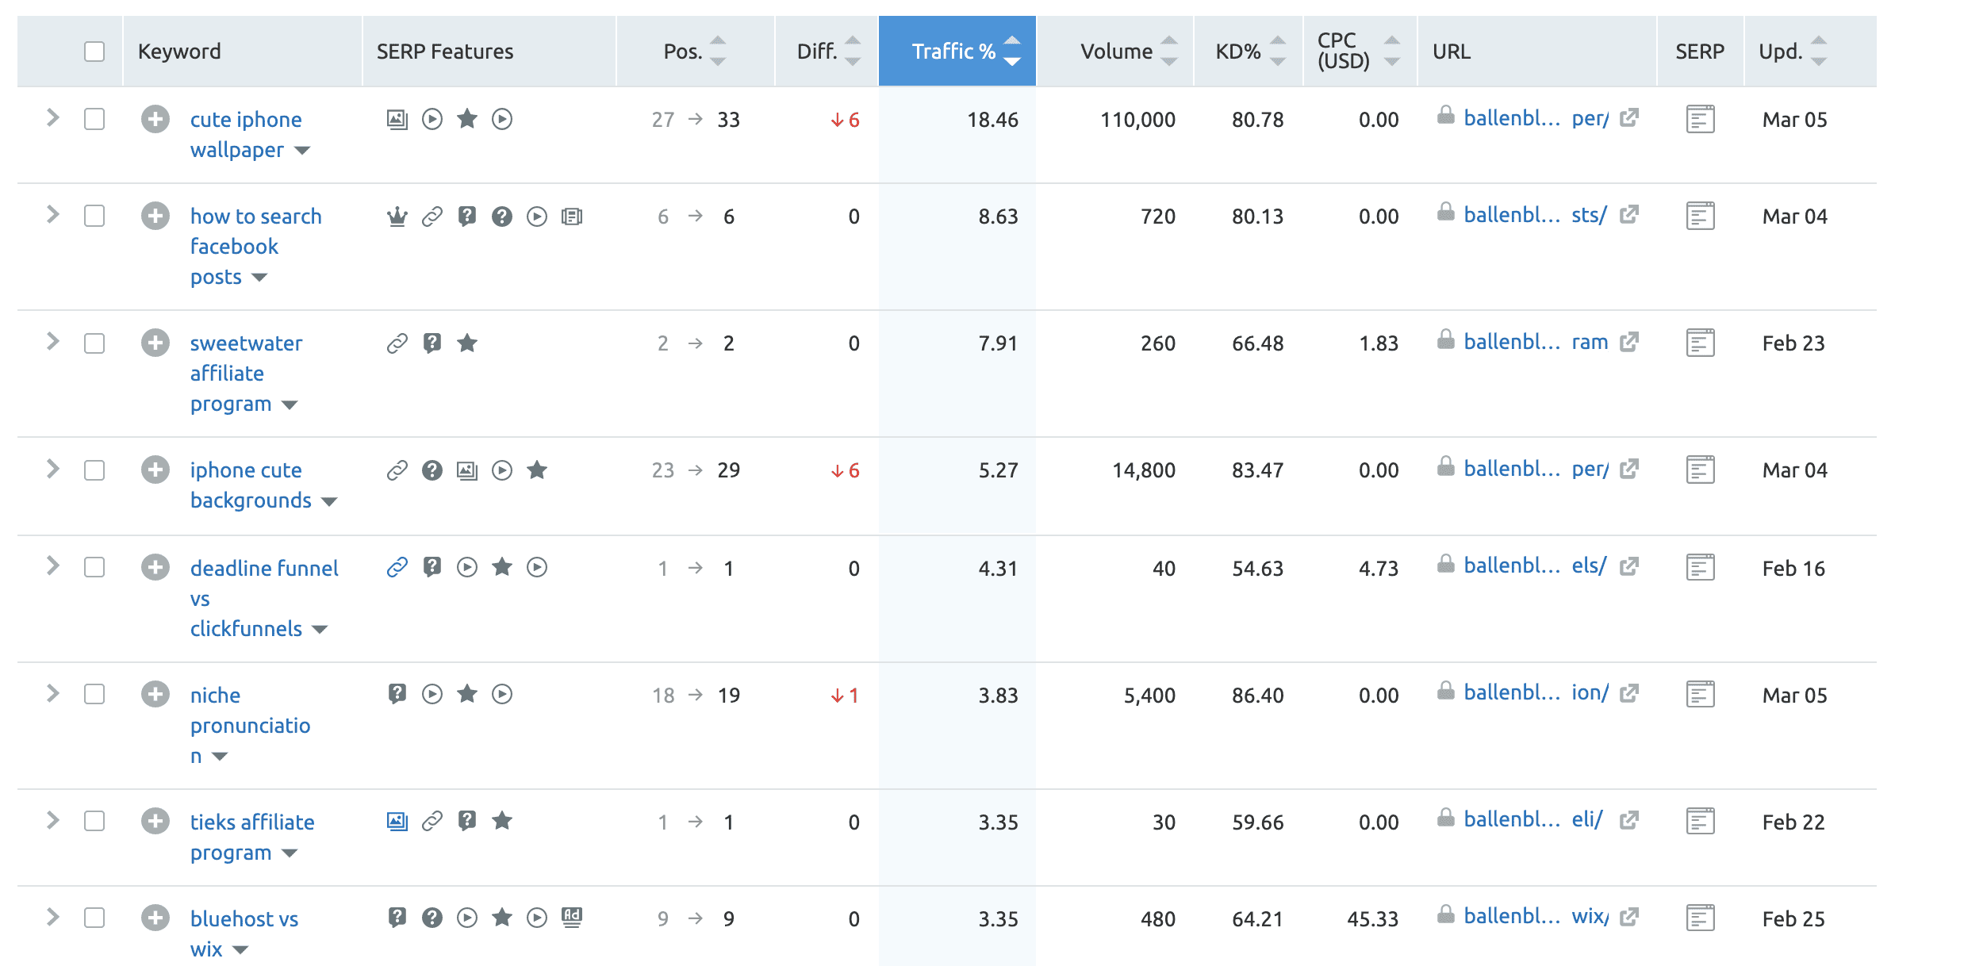Open keyword link 'deadline funnel vs clickfunnels'
Image resolution: width=1964 pixels, height=966 pixels.
point(264,598)
